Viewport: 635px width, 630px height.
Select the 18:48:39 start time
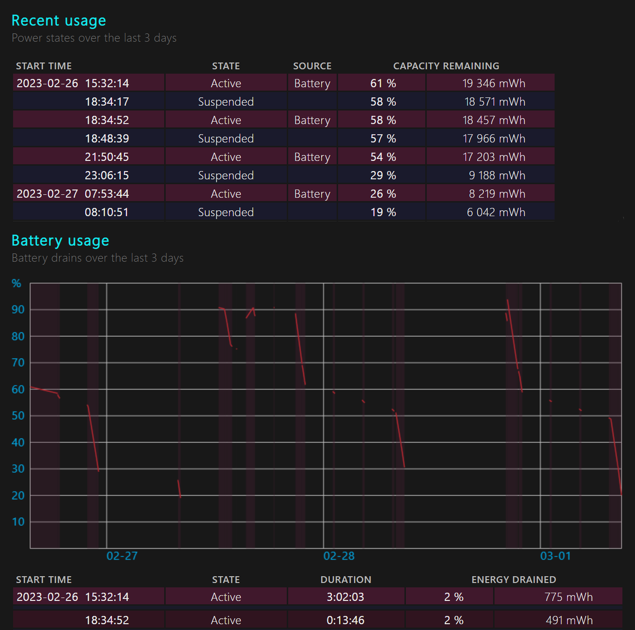(107, 139)
